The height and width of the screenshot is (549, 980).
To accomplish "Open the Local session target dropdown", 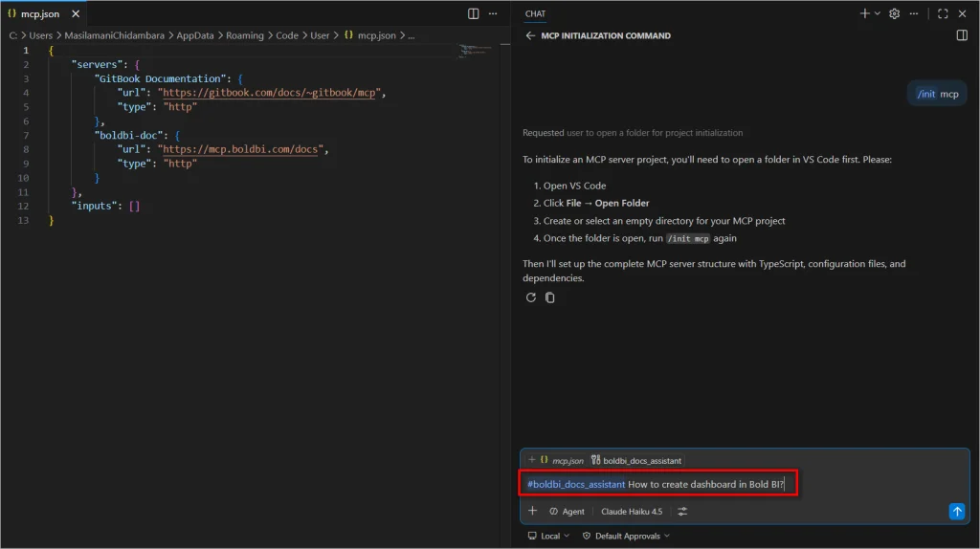I will click(548, 536).
